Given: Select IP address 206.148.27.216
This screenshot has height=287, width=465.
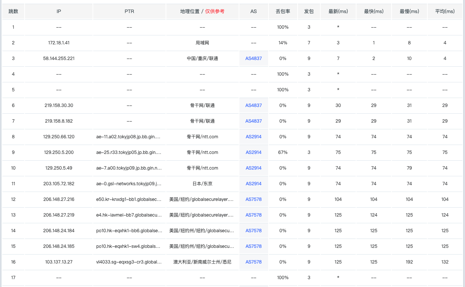Looking at the screenshot, I should [59, 199].
